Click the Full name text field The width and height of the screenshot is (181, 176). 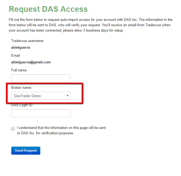click(41, 78)
